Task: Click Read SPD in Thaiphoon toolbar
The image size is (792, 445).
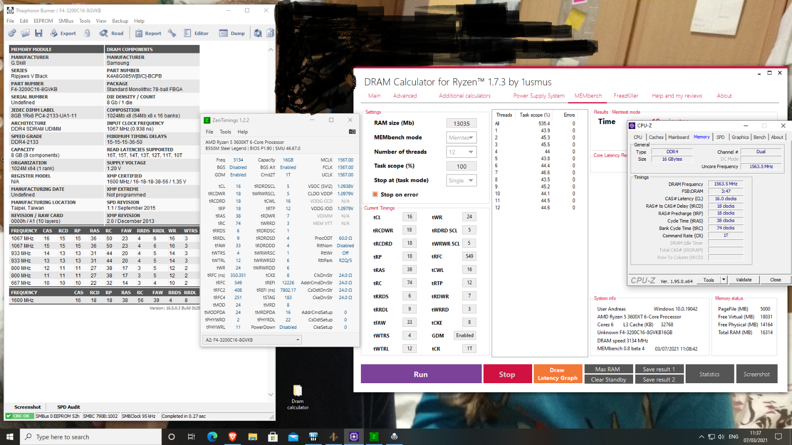Action: point(112,33)
